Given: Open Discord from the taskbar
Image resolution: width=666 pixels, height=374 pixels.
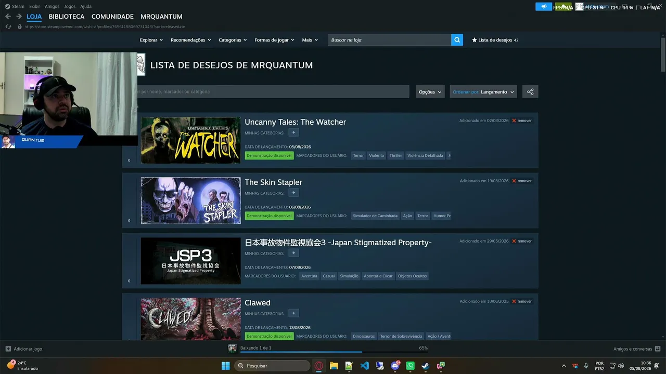Looking at the screenshot, I should [x=395, y=366].
